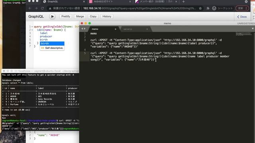Run the GraphiQL query with play button

pos(52,17)
